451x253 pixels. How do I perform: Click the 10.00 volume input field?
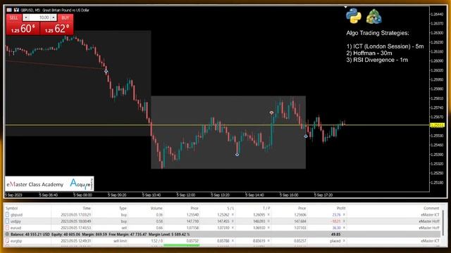pos(40,18)
